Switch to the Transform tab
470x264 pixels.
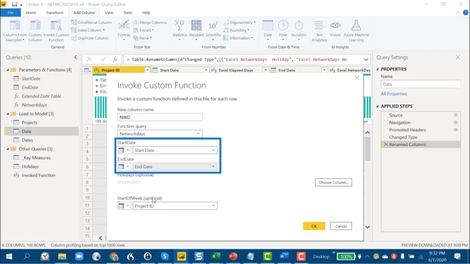55,12
